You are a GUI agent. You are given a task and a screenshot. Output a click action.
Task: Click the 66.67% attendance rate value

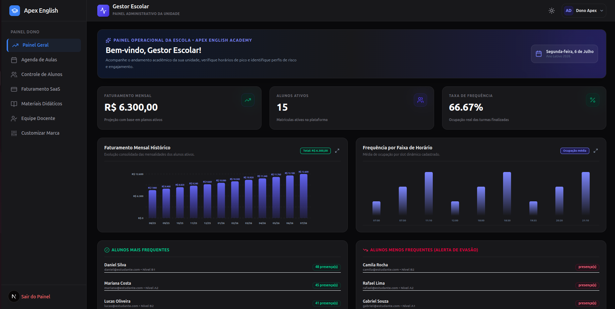pyautogui.click(x=466, y=107)
